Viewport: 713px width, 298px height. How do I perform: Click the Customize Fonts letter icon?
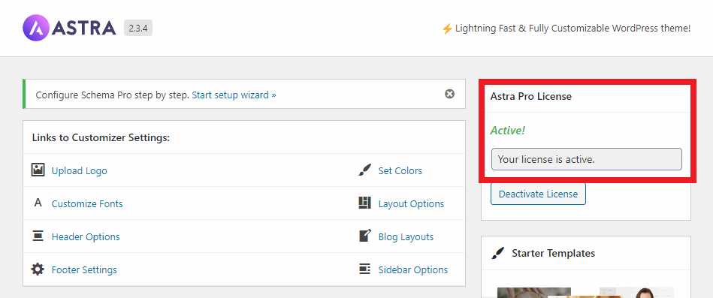(38, 203)
